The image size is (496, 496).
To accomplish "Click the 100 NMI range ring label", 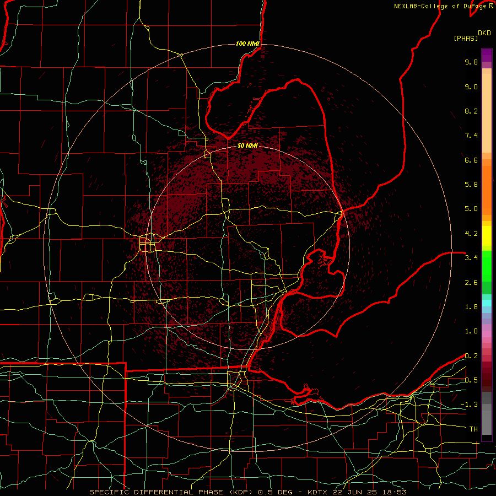I will [247, 44].
